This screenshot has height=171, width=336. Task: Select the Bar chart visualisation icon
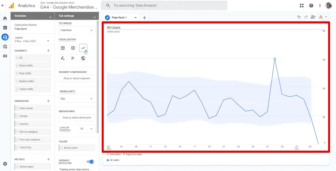point(73,58)
